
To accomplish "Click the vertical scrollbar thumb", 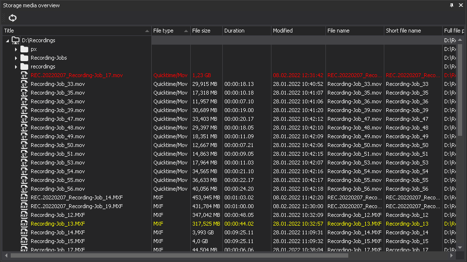I will (x=460, y=90).
